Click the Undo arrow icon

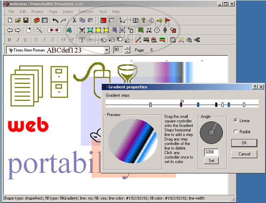click(55, 20)
